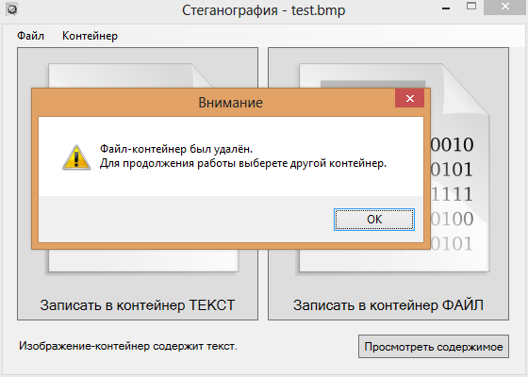The image size is (528, 377).
Task: Select Записать в контейнер ТЕКСТ
Action: [x=138, y=305]
